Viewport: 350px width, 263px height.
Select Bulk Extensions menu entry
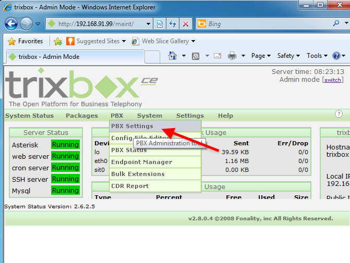coord(155,174)
